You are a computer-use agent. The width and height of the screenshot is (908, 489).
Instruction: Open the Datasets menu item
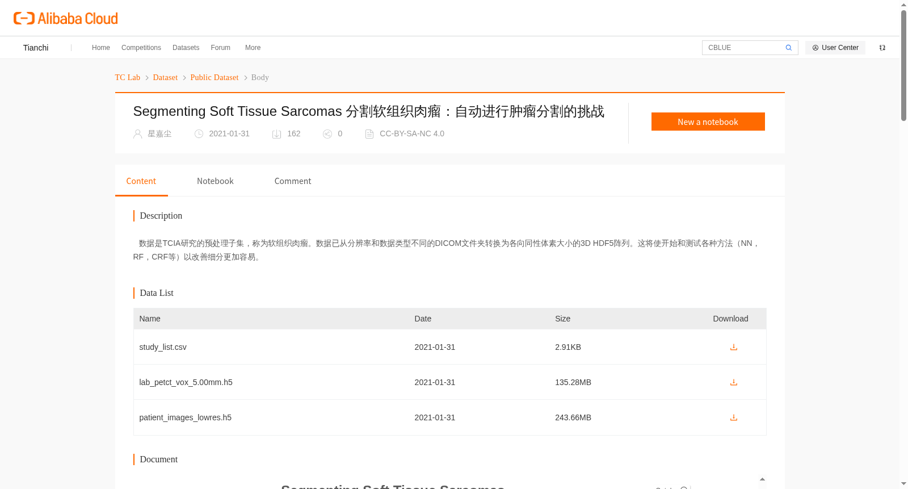click(x=186, y=48)
